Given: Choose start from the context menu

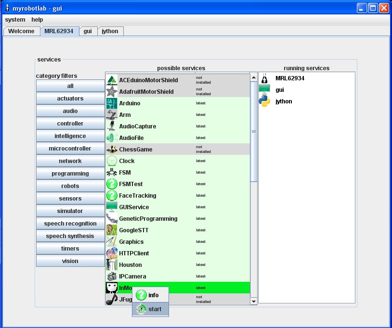Looking at the screenshot, I should [150, 309].
